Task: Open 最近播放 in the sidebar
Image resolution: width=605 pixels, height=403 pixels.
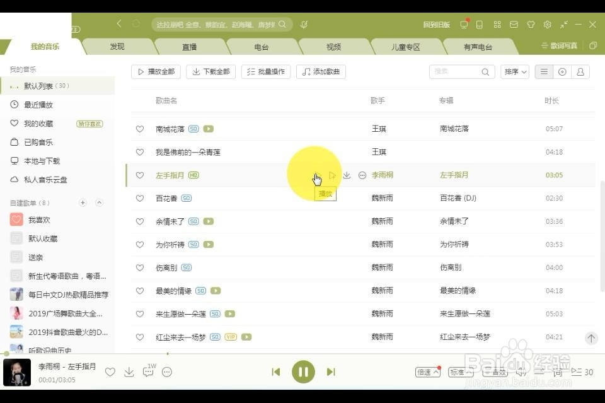Action: click(38, 105)
